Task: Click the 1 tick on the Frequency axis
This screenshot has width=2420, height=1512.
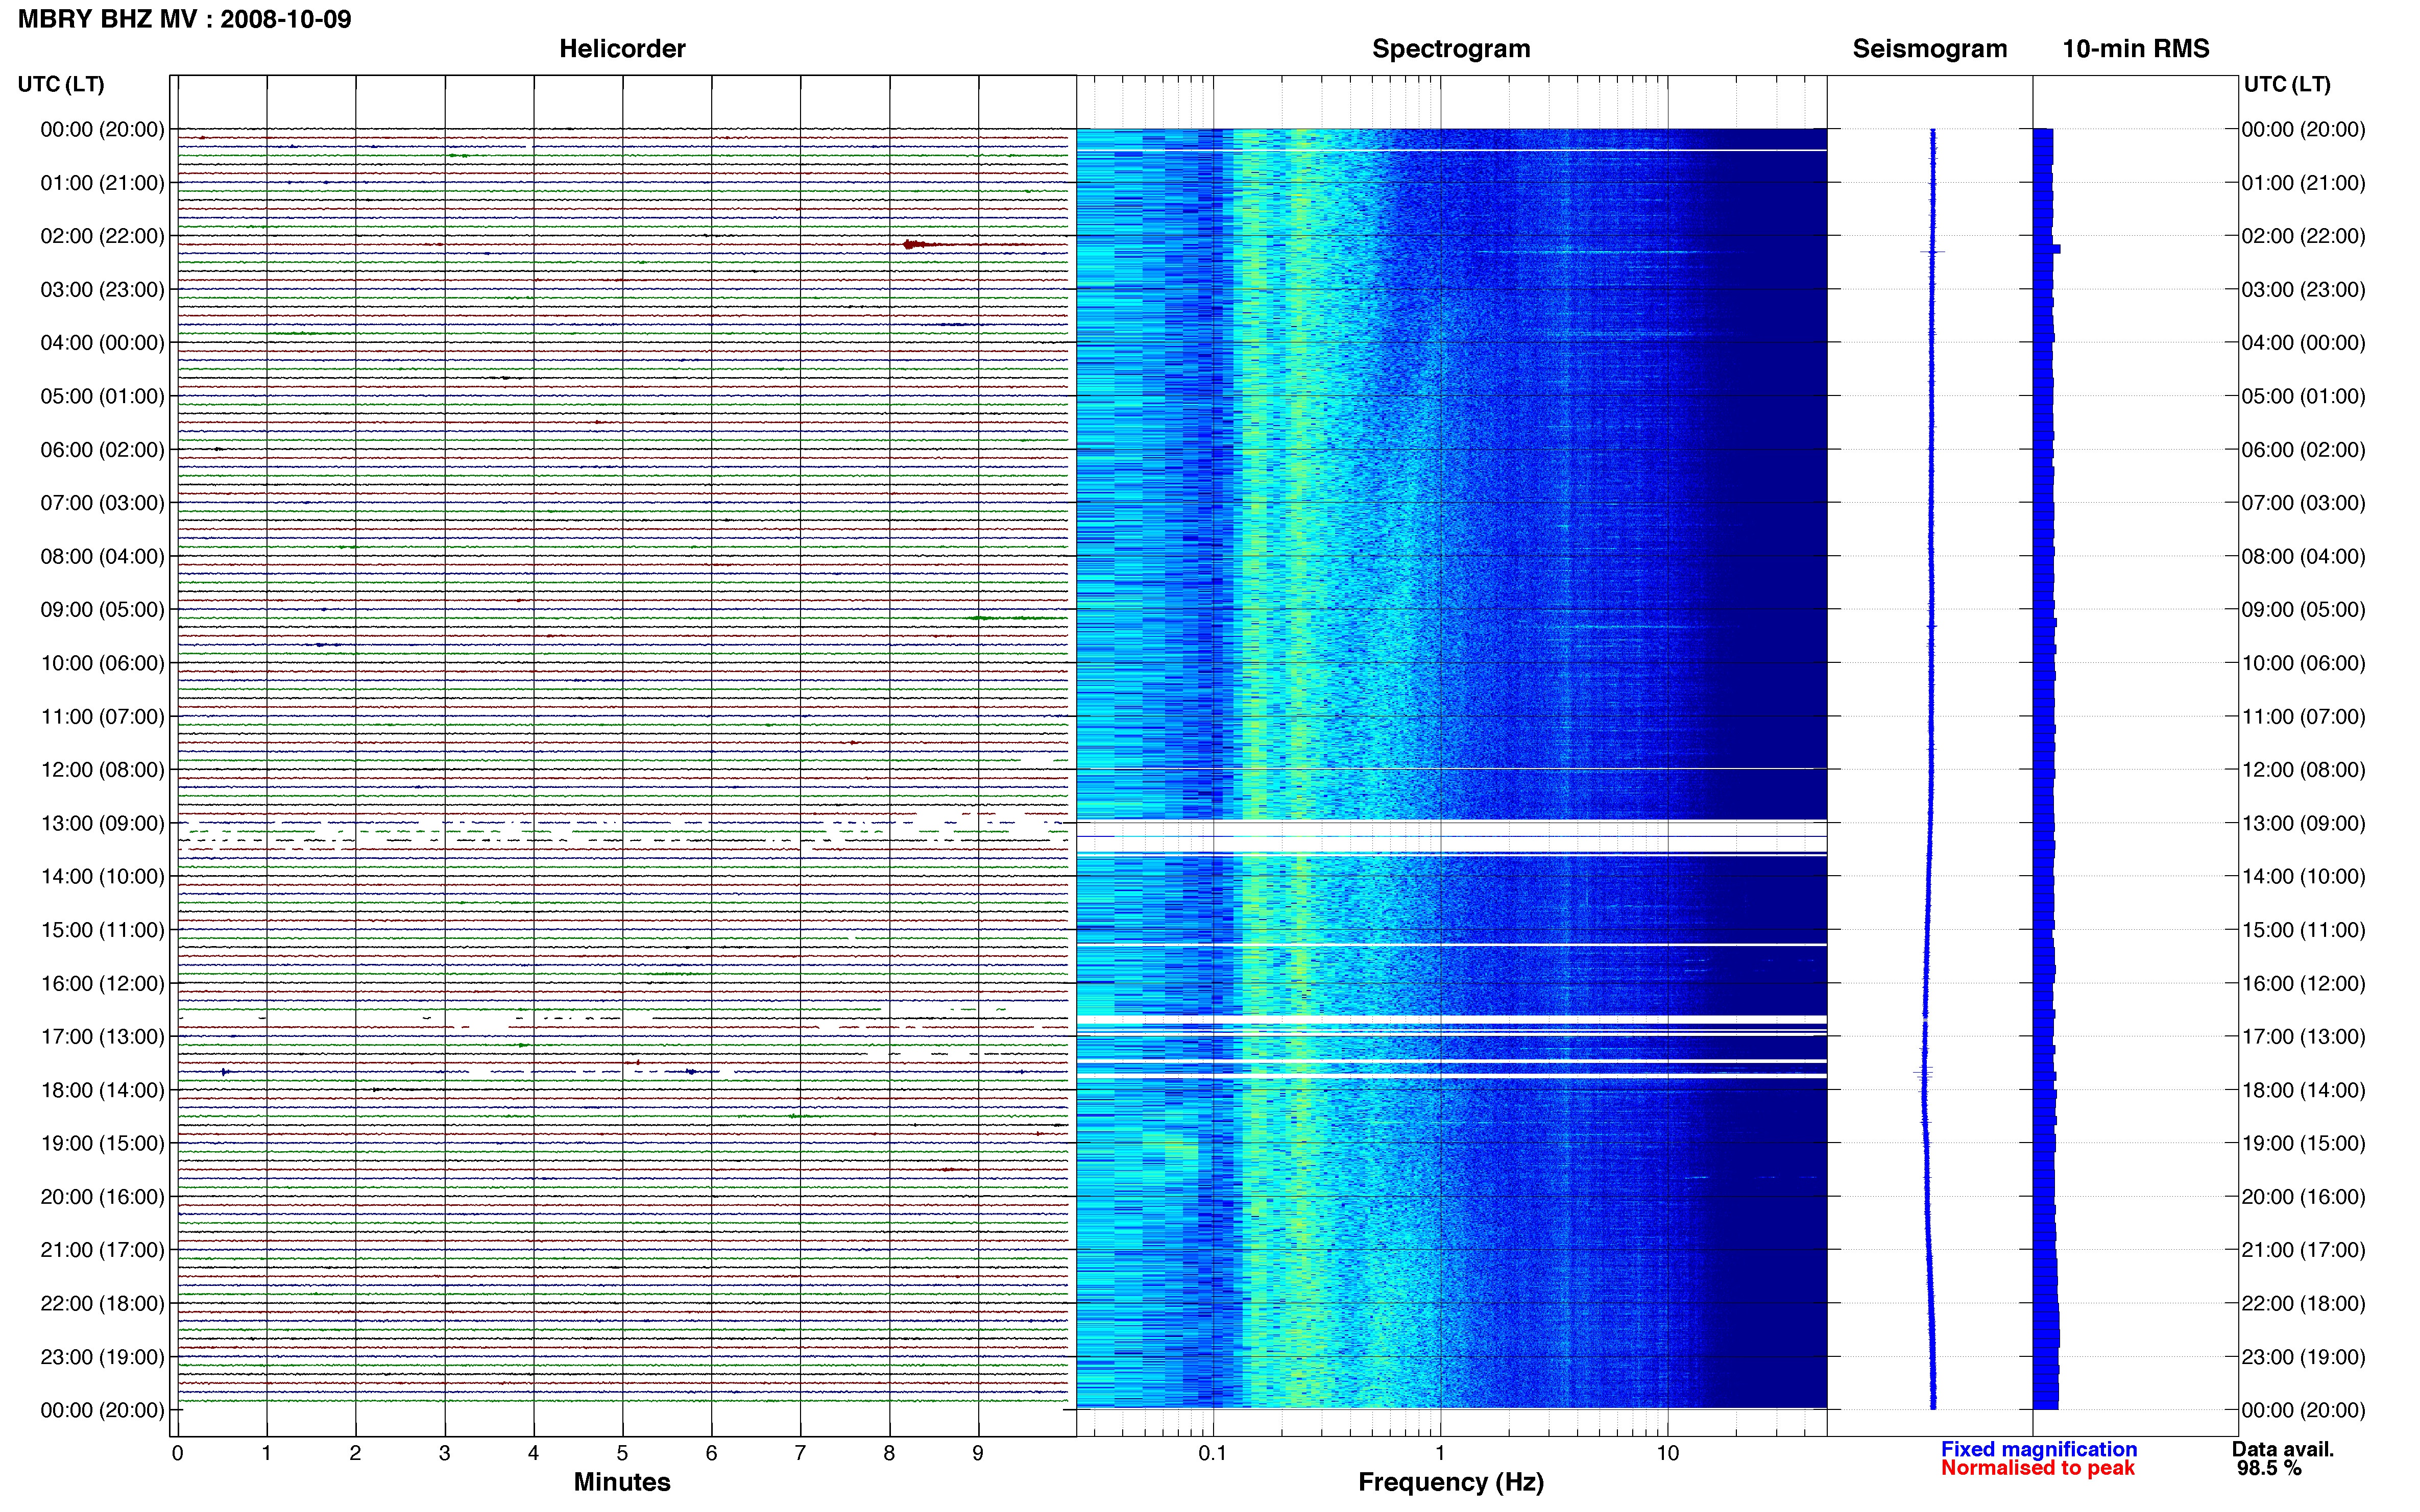Action: [x=1440, y=1453]
